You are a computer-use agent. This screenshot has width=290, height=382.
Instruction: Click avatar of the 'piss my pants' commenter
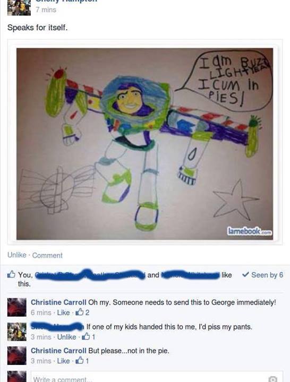(x=17, y=332)
